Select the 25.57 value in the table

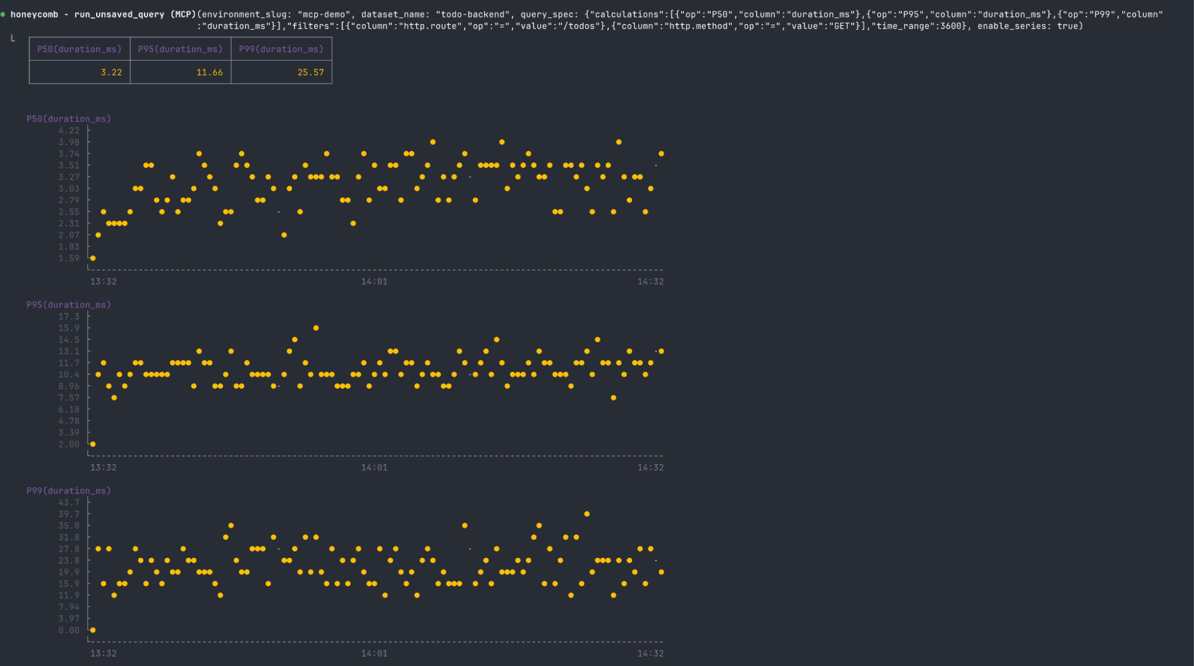[311, 72]
